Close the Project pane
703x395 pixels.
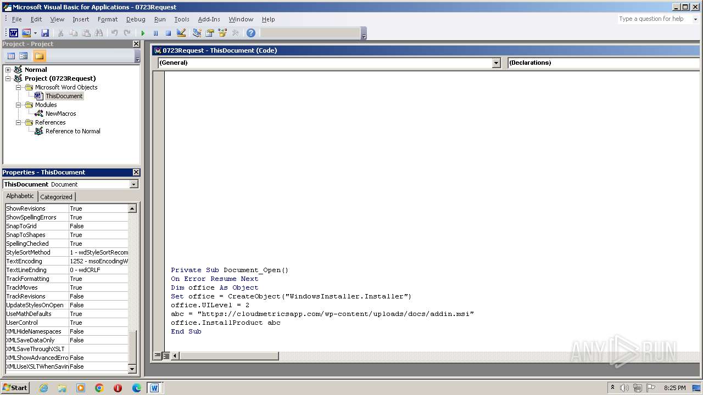pyautogui.click(x=136, y=44)
